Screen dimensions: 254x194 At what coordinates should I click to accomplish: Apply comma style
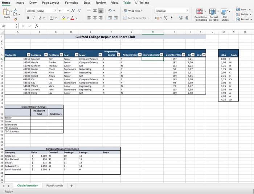(171, 18)
